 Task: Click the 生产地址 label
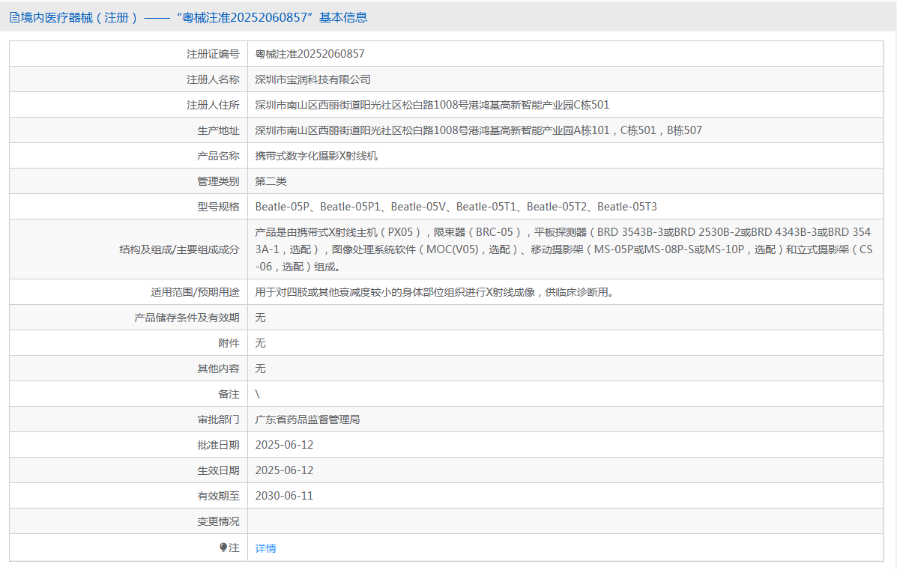tap(219, 131)
